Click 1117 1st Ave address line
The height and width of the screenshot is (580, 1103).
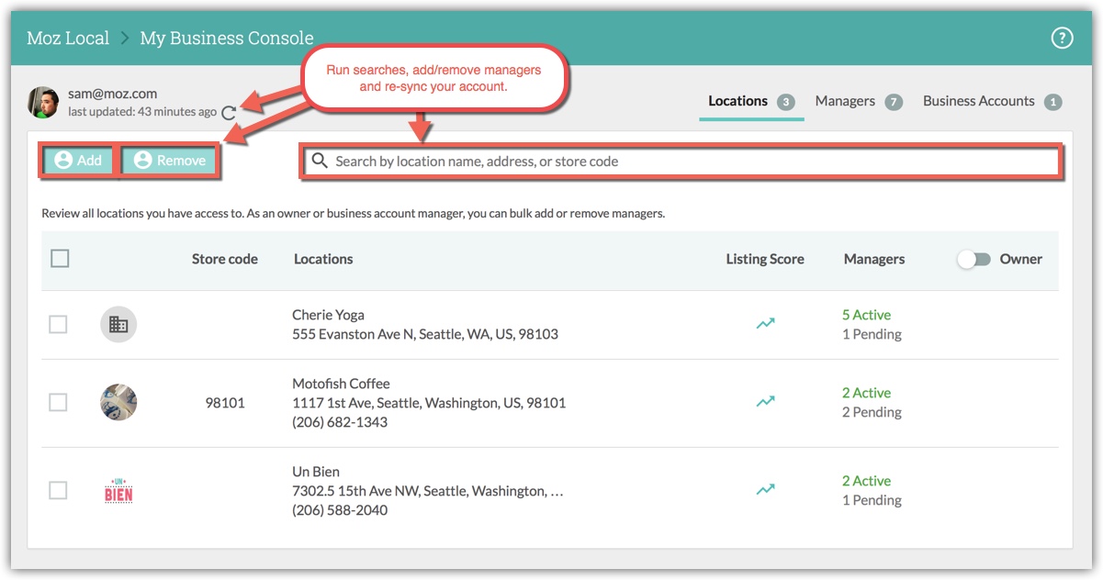(429, 403)
